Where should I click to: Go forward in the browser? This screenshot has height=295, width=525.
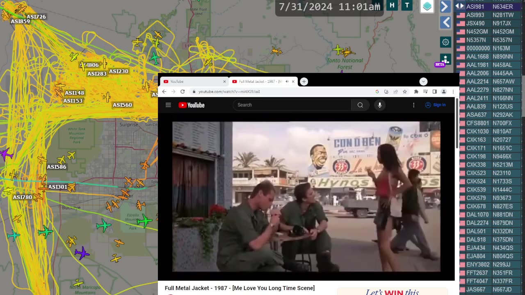pyautogui.click(x=173, y=91)
